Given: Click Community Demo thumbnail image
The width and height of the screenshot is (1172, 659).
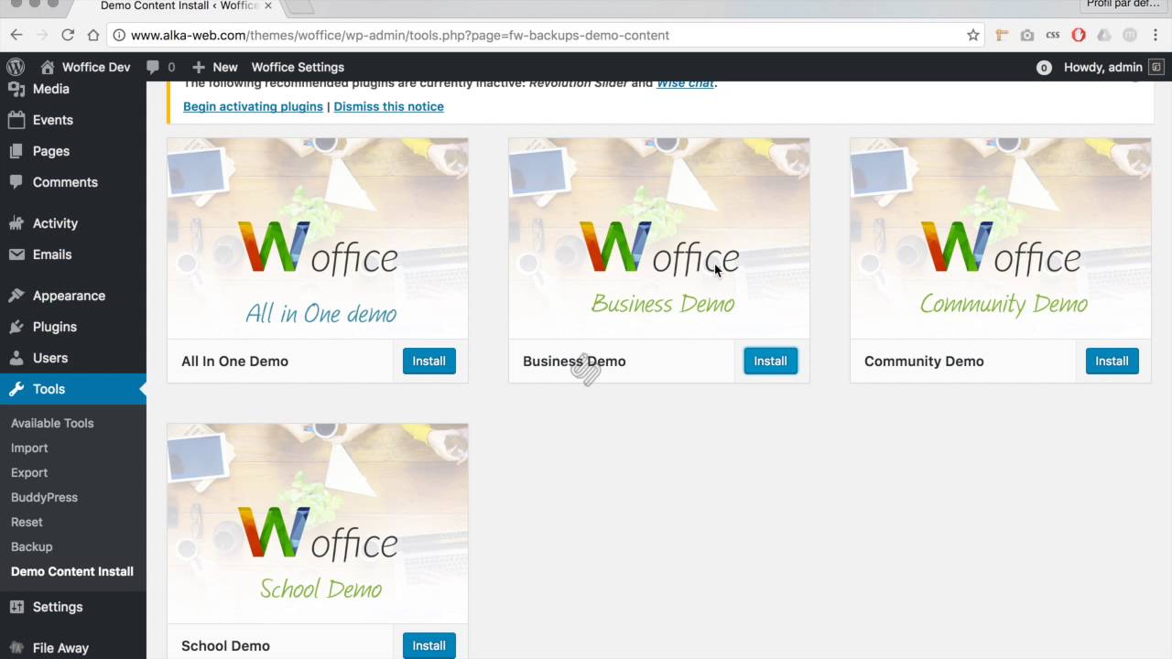Looking at the screenshot, I should point(1001,238).
